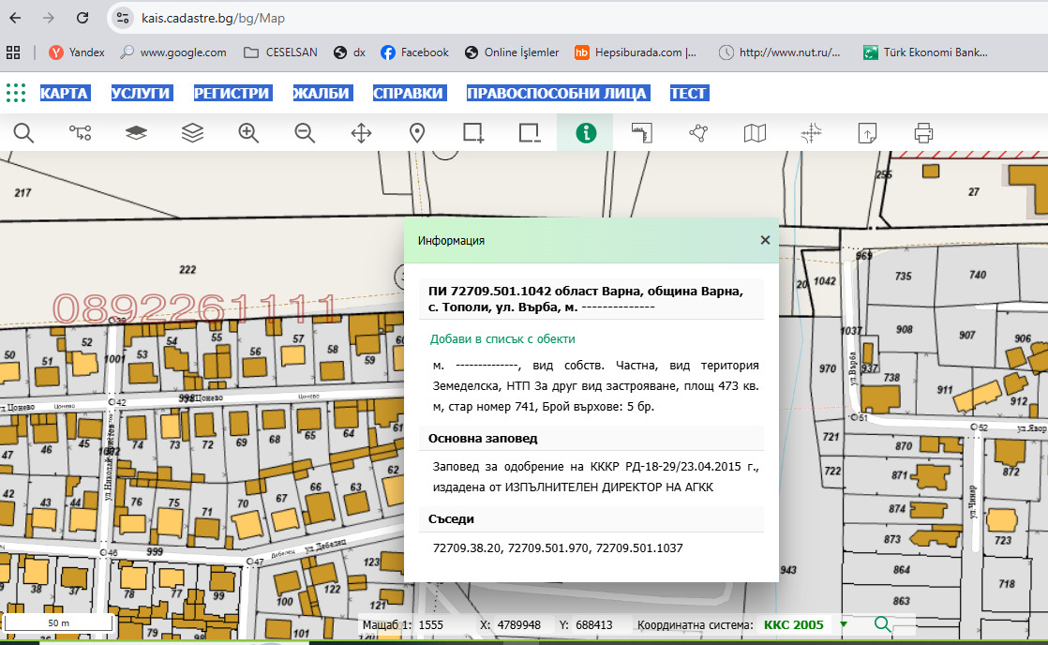Open the КАРТА menu
The height and width of the screenshot is (645, 1048).
click(x=65, y=93)
